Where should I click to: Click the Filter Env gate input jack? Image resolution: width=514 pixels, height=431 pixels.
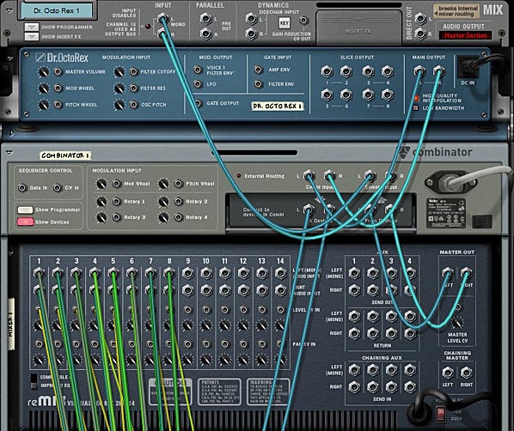[x=258, y=84]
